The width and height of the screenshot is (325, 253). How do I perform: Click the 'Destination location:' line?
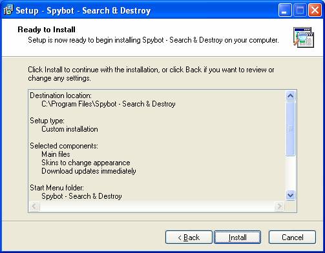(x=61, y=96)
